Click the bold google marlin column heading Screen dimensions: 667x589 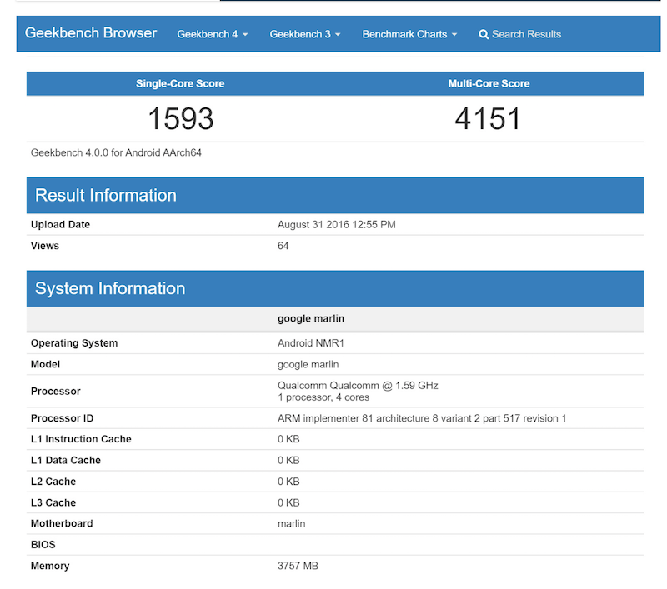[311, 318]
